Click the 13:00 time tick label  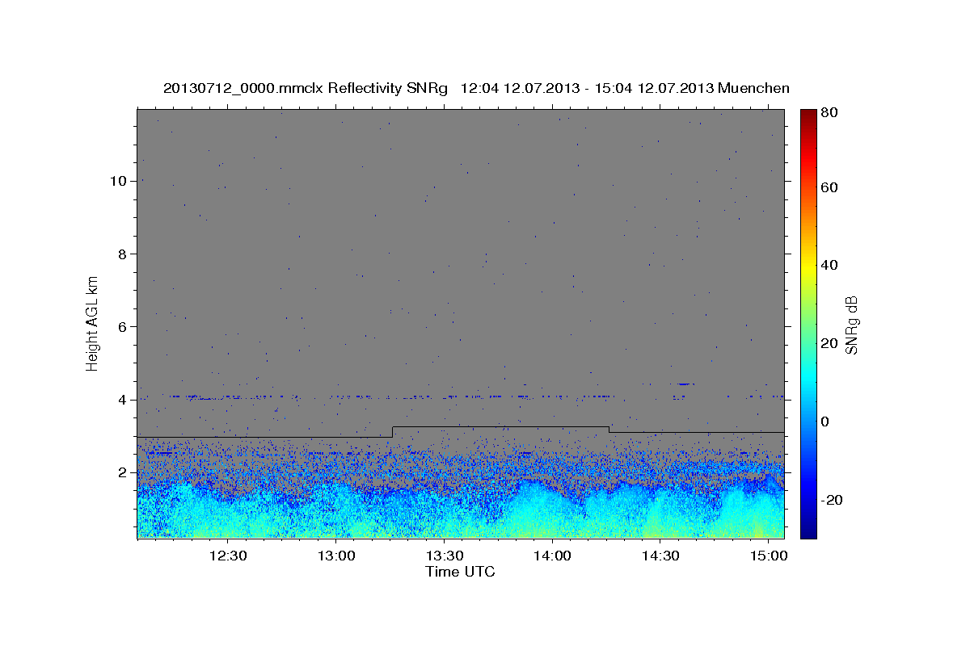[x=336, y=556]
